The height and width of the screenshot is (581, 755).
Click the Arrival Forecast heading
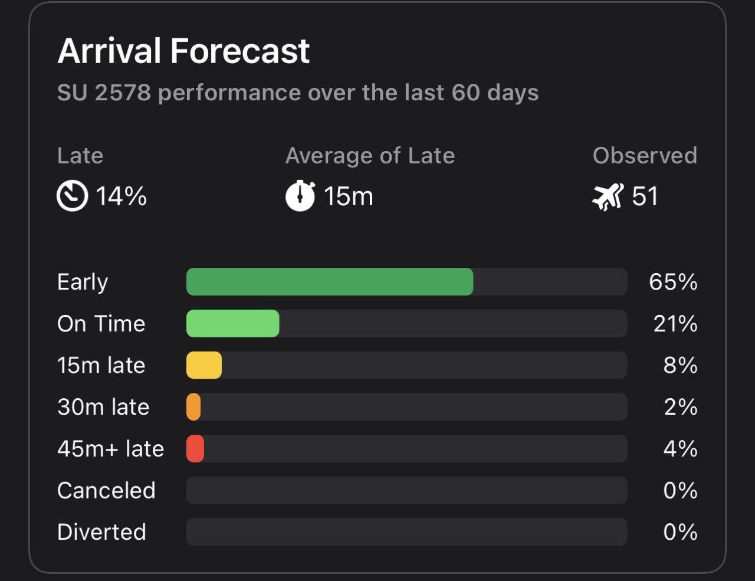pyautogui.click(x=183, y=51)
